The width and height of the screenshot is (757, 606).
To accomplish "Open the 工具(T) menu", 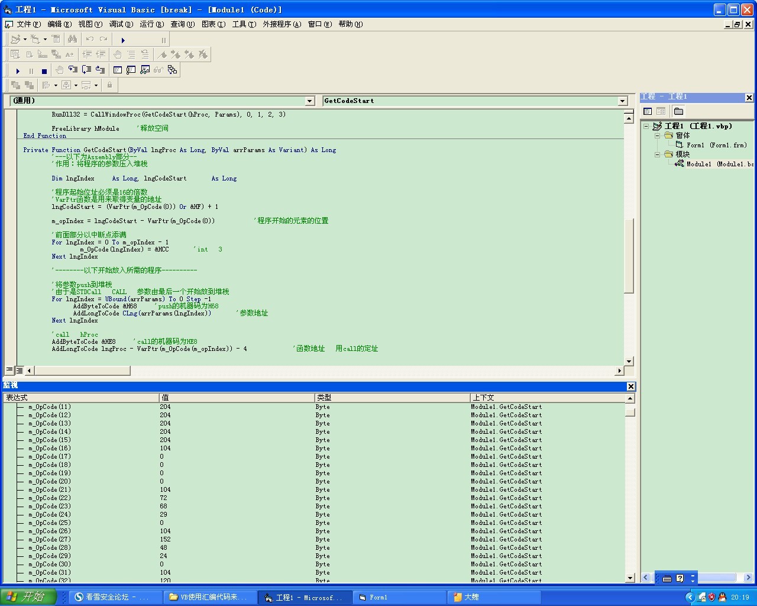I will (244, 24).
